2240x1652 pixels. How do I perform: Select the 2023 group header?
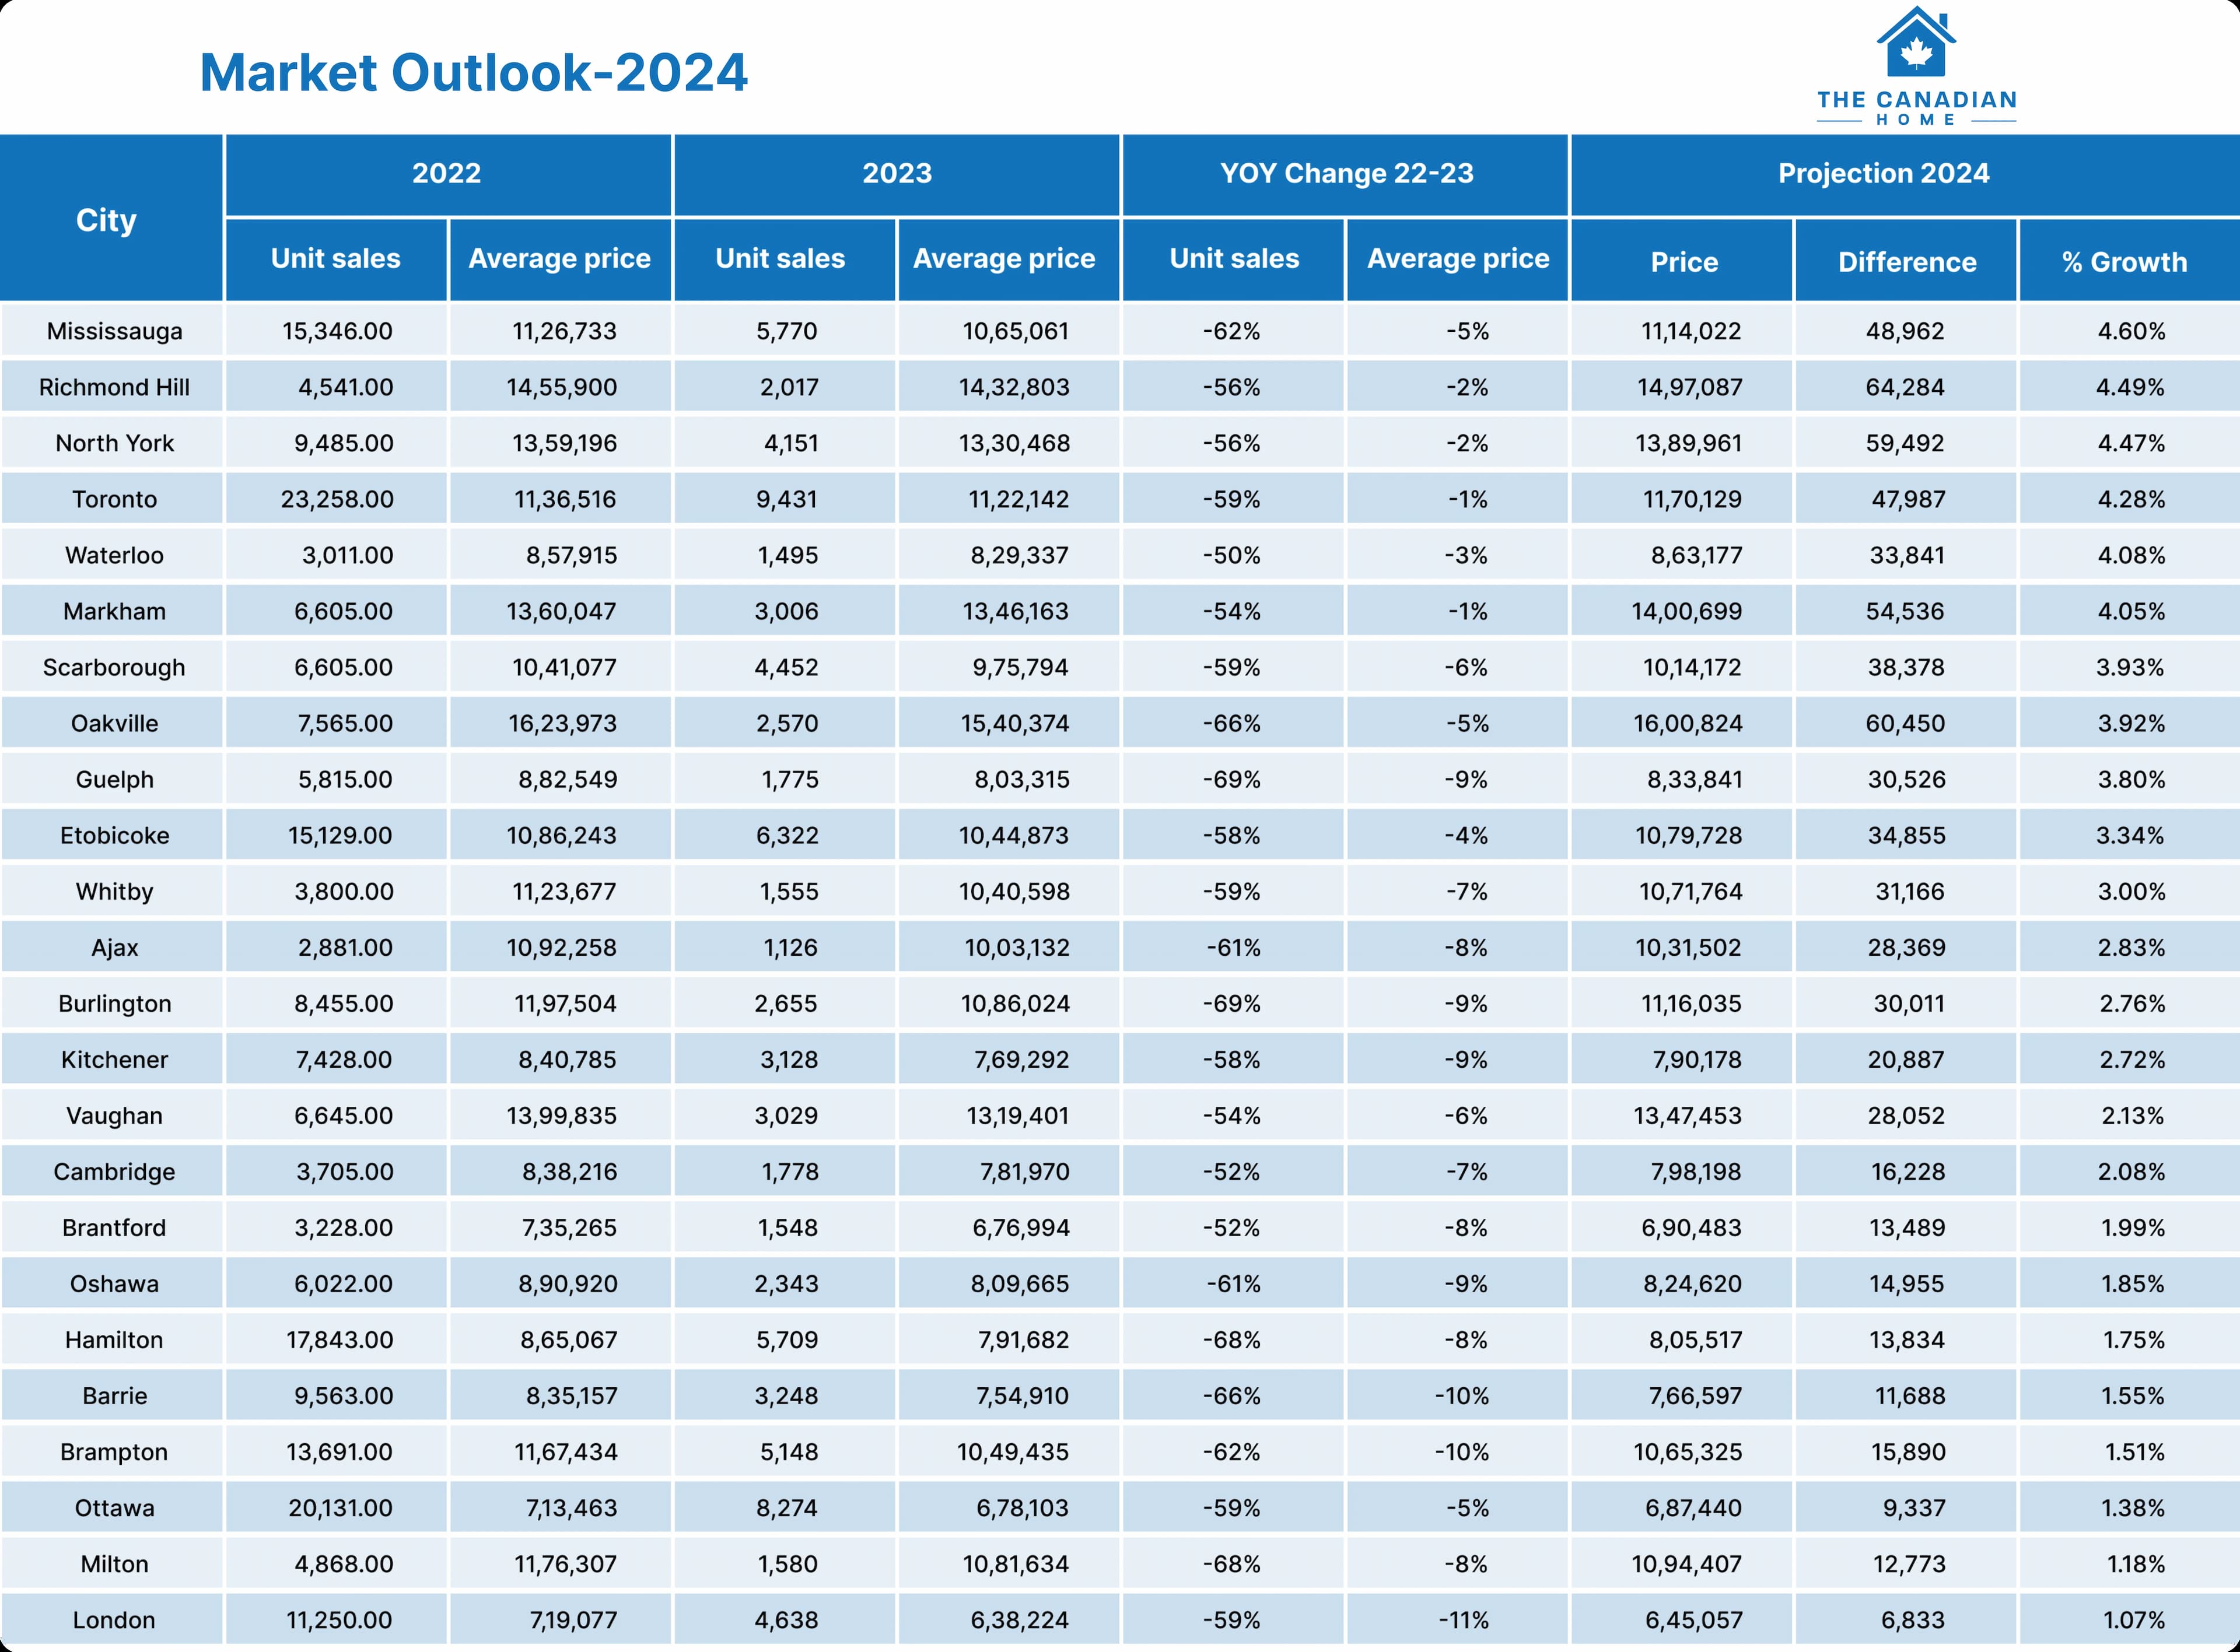pos(897,174)
